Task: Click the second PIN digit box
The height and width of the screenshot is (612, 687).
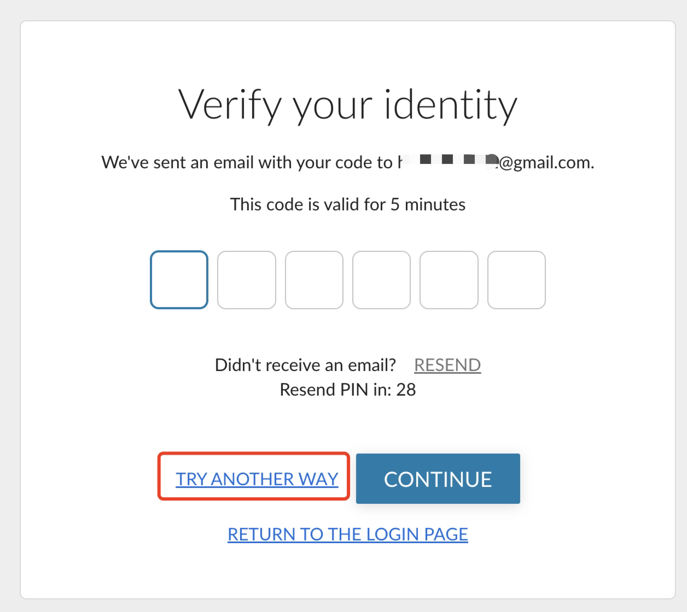Action: [247, 280]
